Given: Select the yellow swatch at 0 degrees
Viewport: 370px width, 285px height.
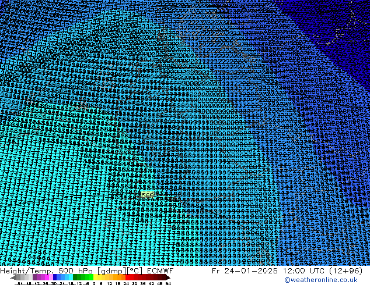Looking at the screenshot, I should point(95,277).
